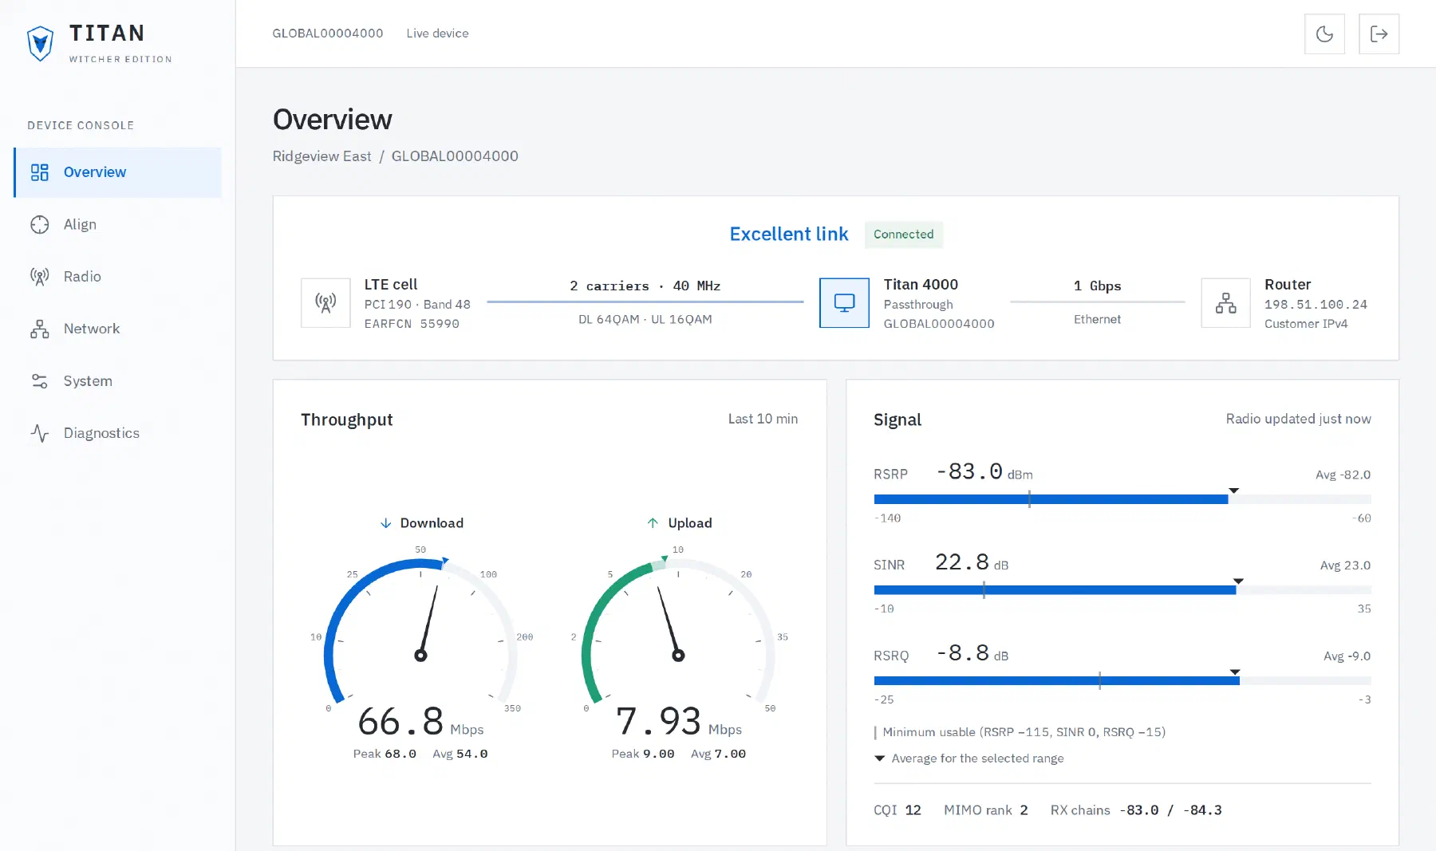Click the Titan shield logo icon
Viewport: 1436px width, 851px height.
40,43
